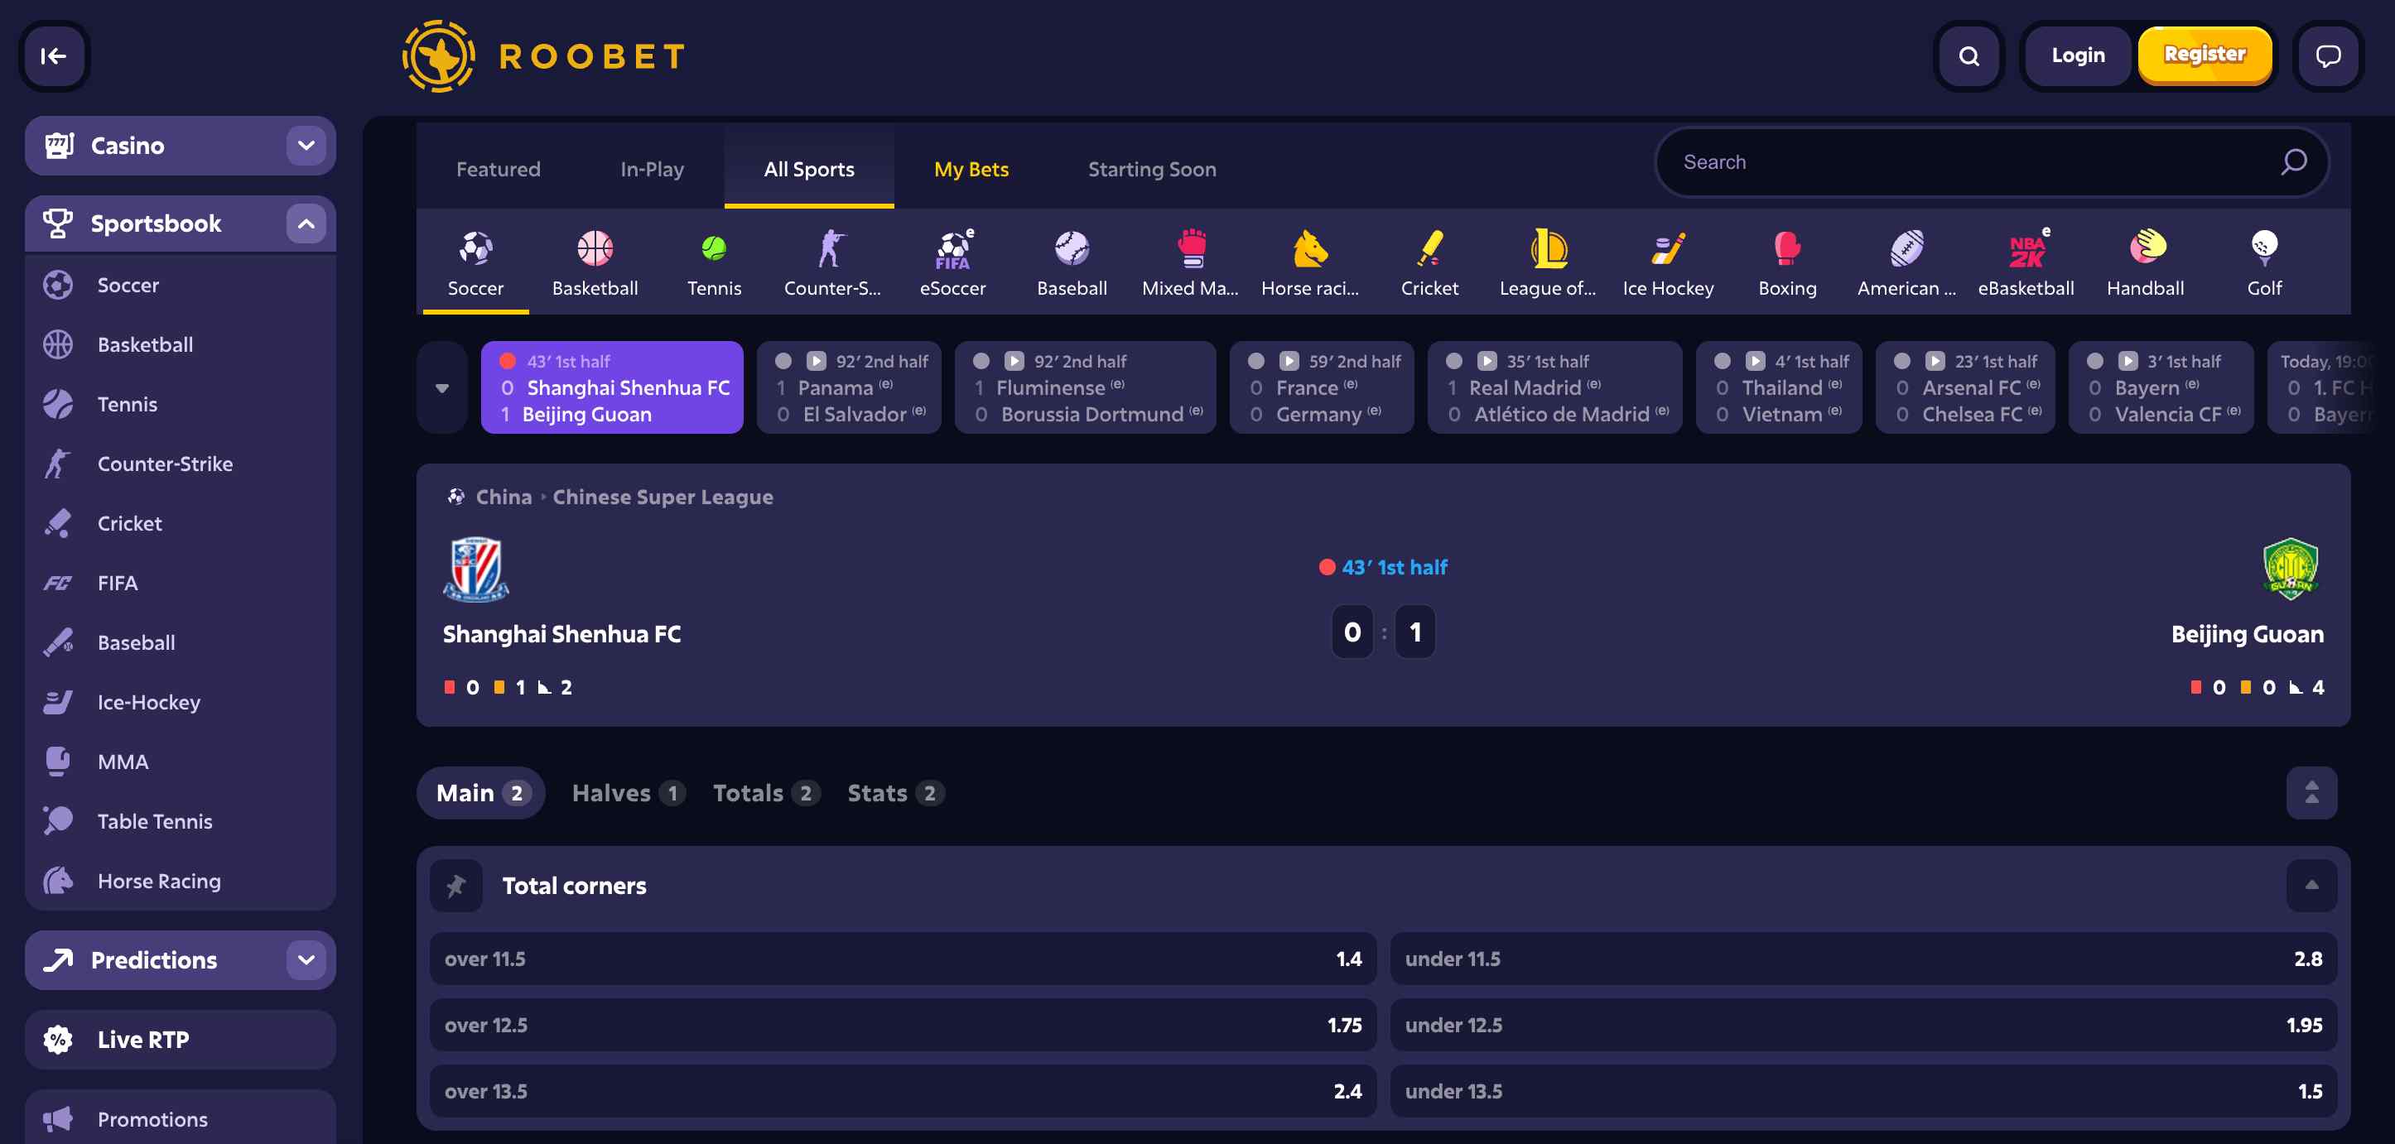2395x1144 pixels.
Task: Collapse the Total corners market
Action: [x=2311, y=886]
